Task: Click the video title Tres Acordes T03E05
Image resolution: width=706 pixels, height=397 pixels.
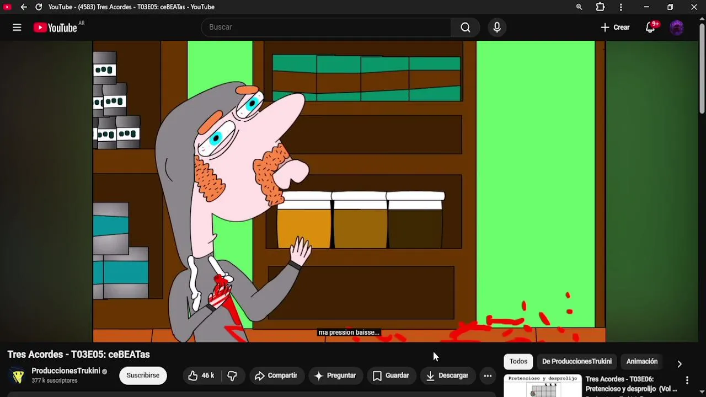Action: pyautogui.click(x=79, y=355)
